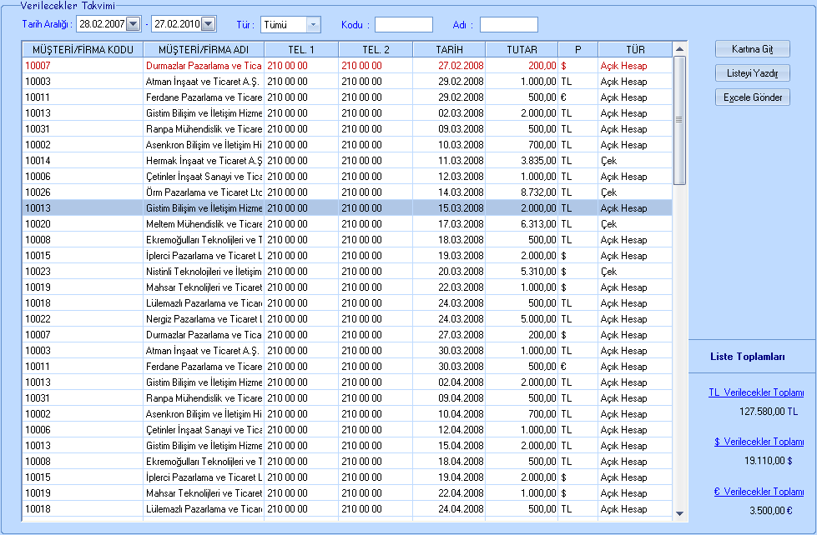This screenshot has width=817, height=535.
Task: Click the dollar total value 19.110,00 $
Action: pyautogui.click(x=769, y=461)
